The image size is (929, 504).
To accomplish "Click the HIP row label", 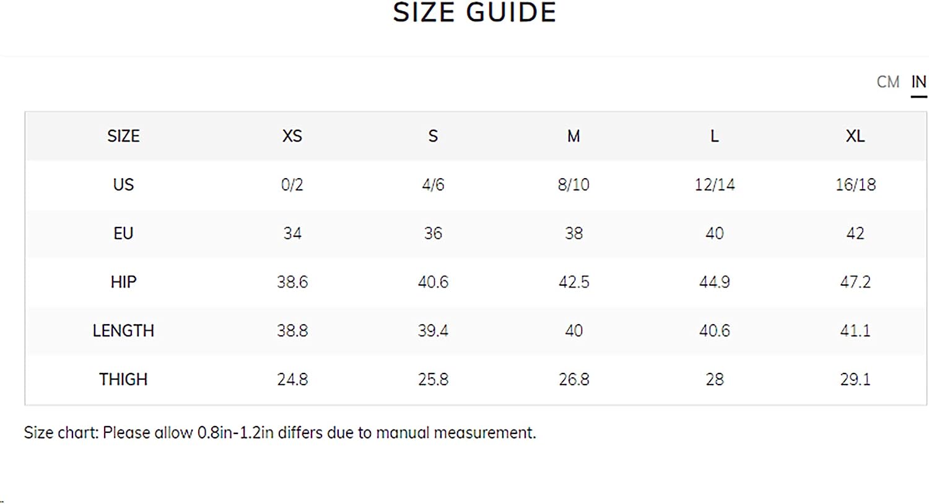I will tap(123, 282).
